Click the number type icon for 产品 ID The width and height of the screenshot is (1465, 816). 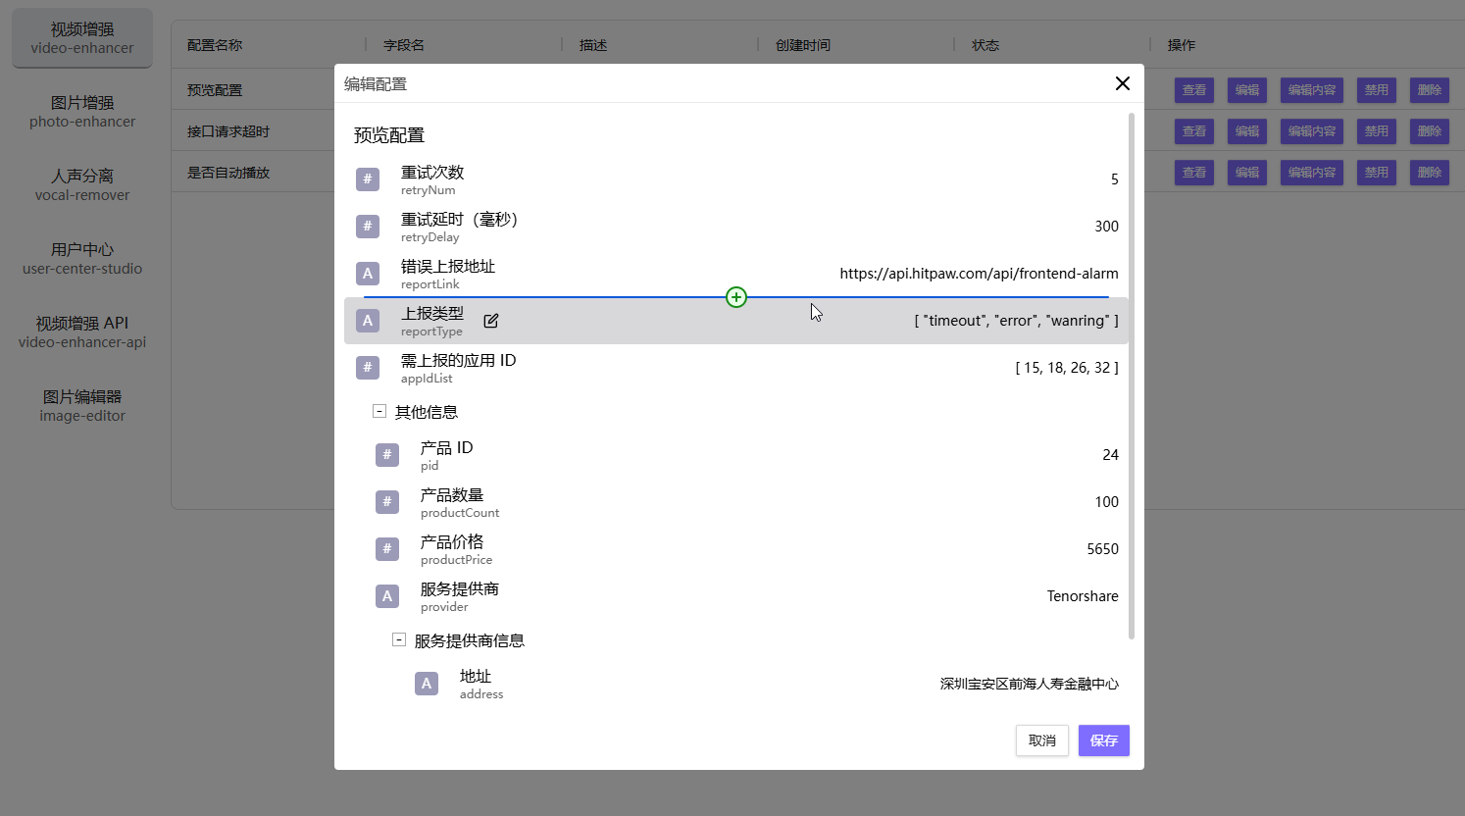click(387, 455)
